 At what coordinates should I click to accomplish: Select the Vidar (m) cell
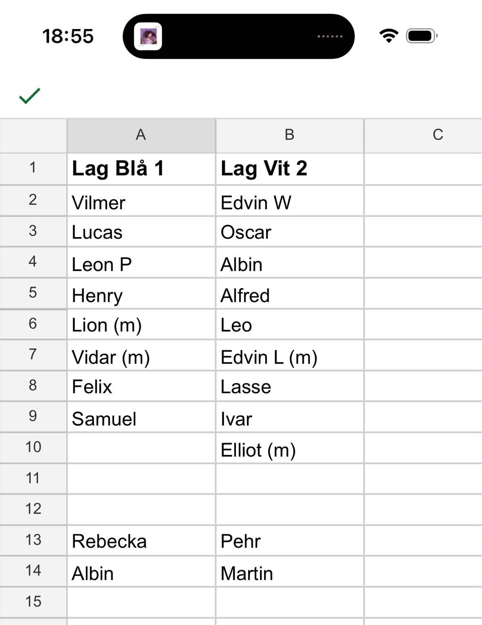141,355
